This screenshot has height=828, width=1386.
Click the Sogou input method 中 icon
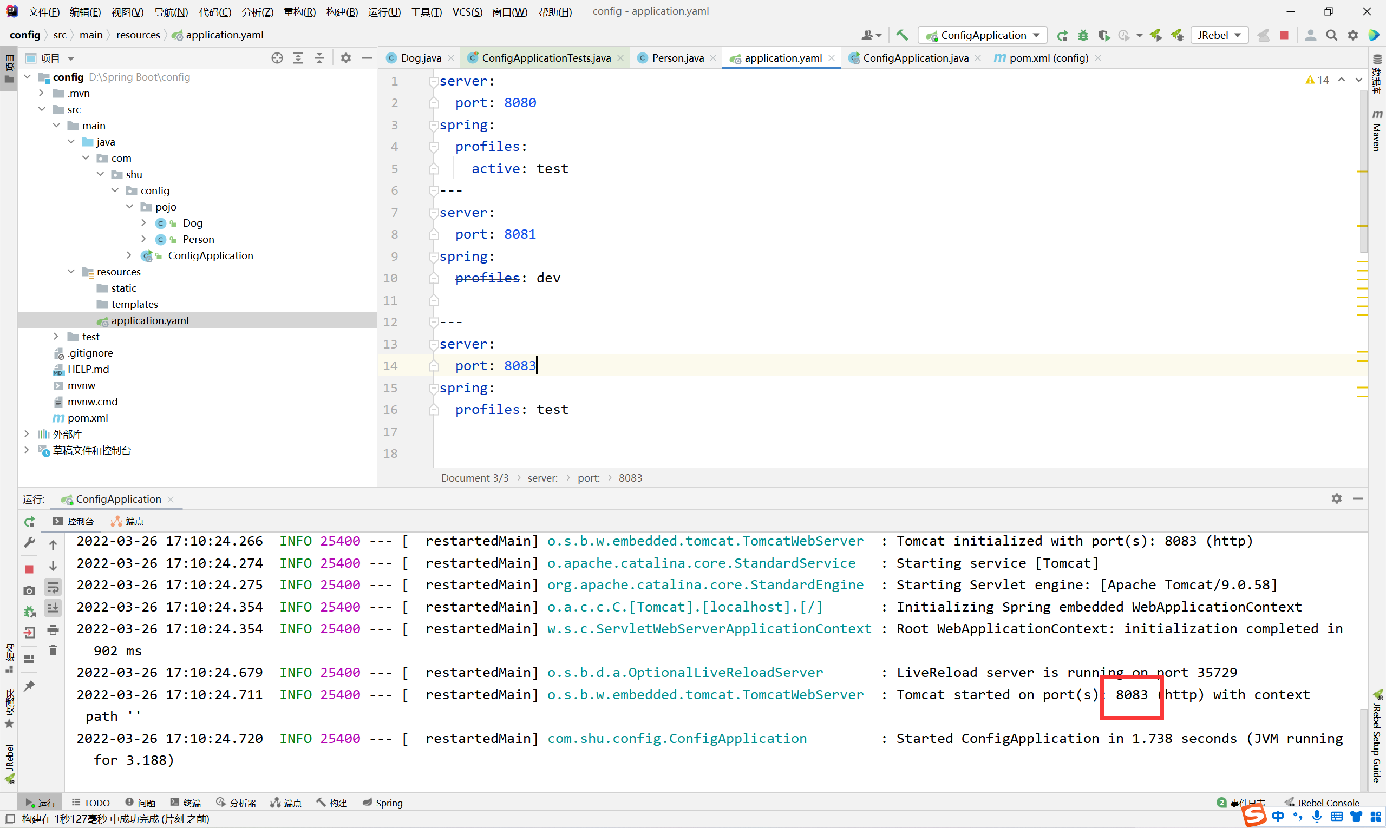pos(1278,816)
